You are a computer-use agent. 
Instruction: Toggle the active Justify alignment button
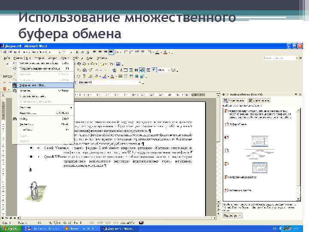[111, 52]
